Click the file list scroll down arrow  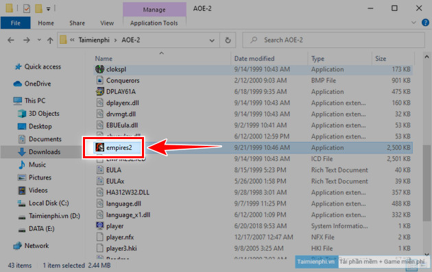[427, 255]
